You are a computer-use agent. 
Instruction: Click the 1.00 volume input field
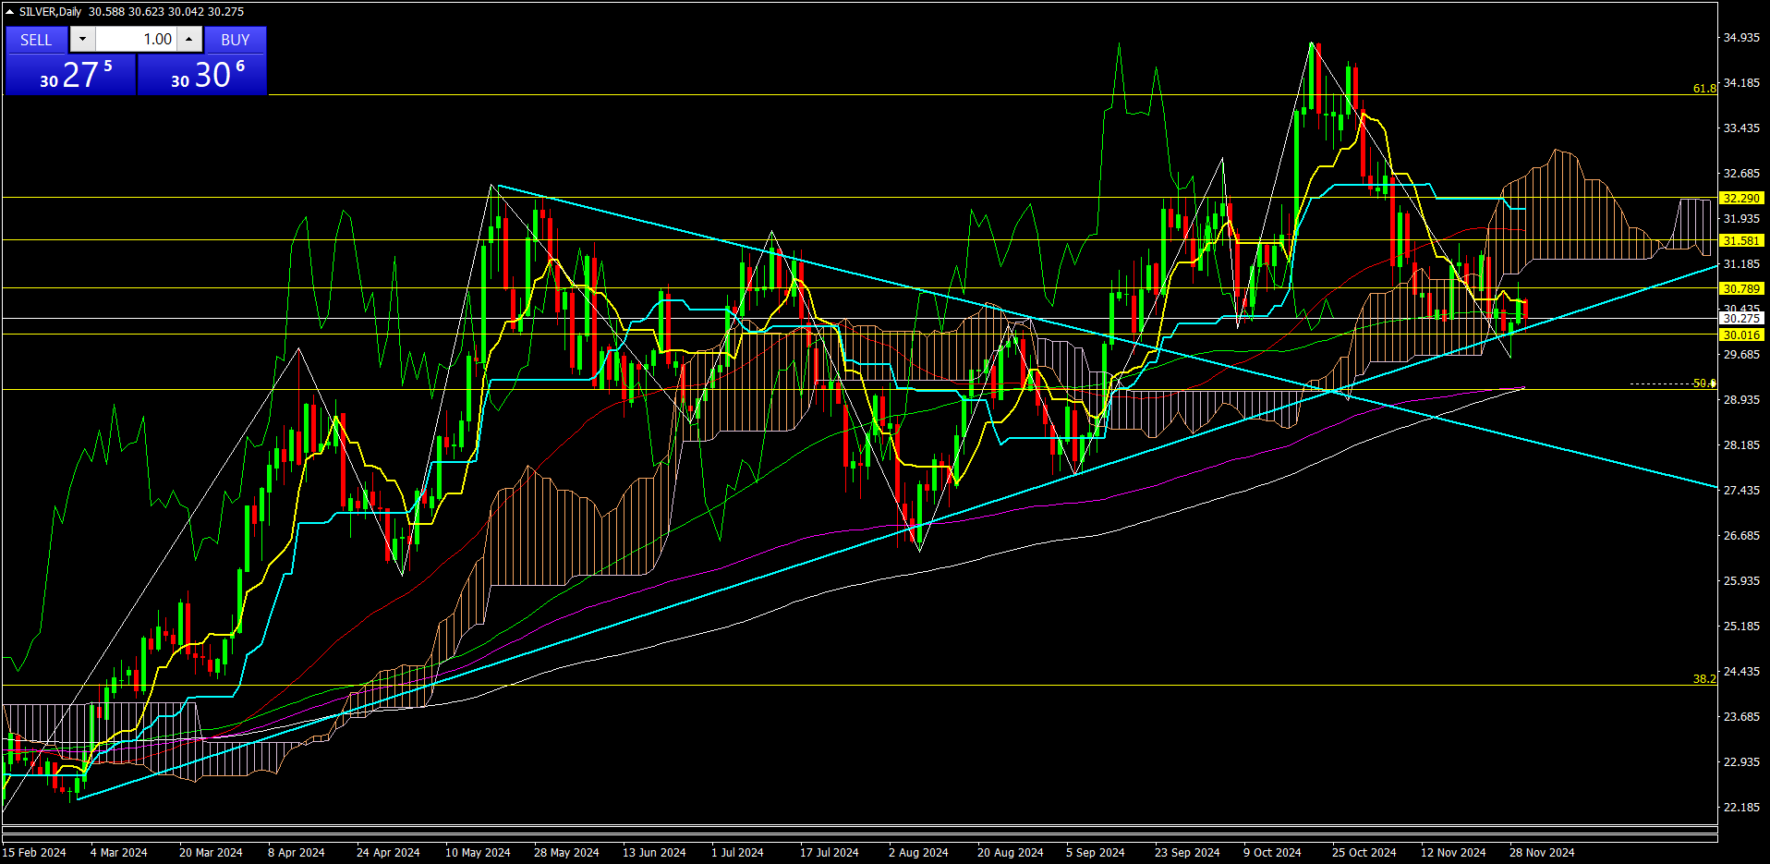click(135, 39)
